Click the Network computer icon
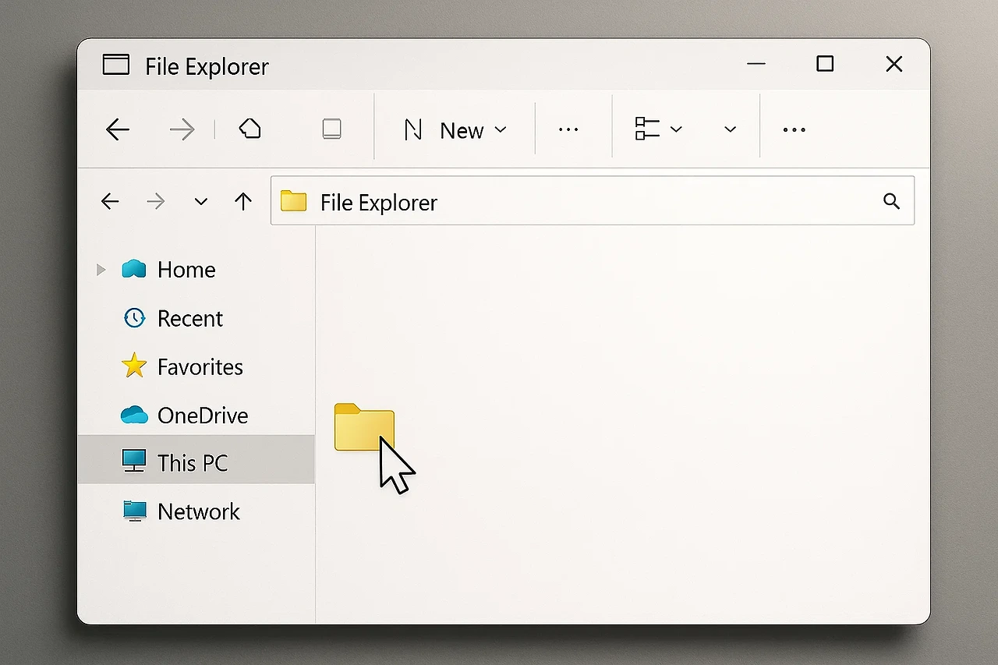This screenshot has width=998, height=665. [134, 511]
